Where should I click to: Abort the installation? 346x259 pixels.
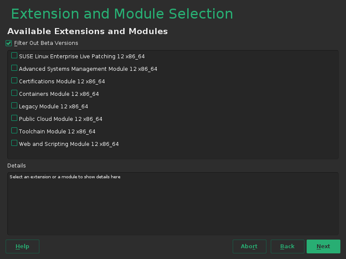click(x=249, y=246)
